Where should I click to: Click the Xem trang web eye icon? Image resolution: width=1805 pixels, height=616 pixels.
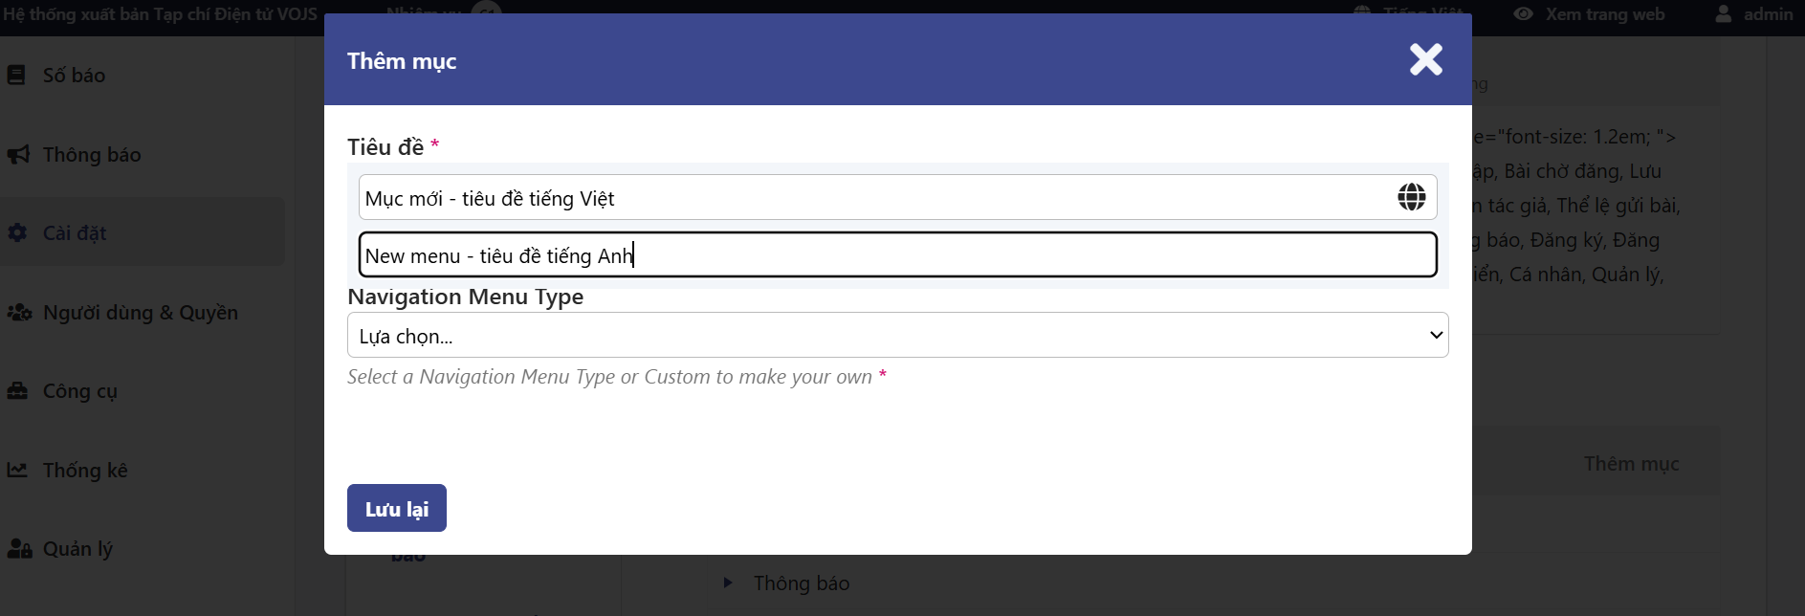[x=1524, y=14]
